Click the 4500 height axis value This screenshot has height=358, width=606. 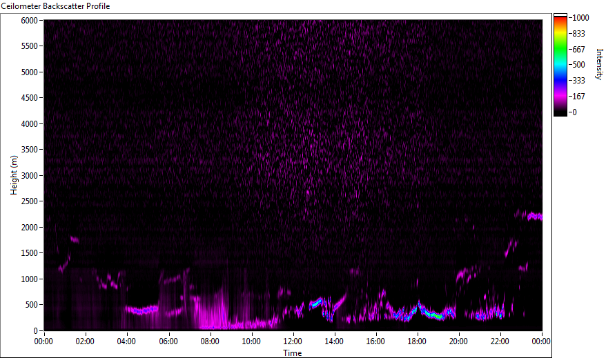(30, 98)
